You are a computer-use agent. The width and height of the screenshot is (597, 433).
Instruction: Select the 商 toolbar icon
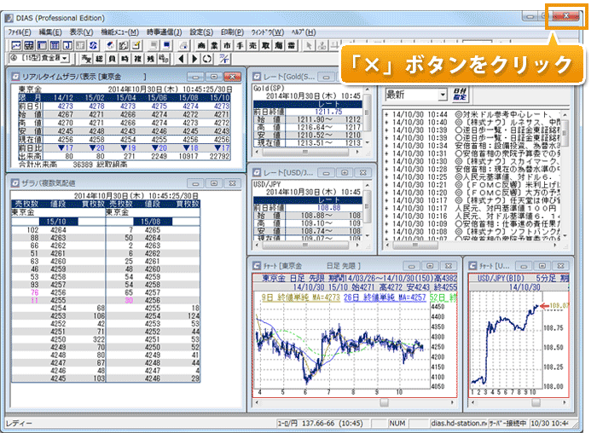(x=201, y=44)
